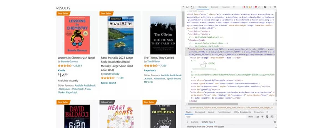333x130 pixels.
Task: Open The Things They Carried cover image
Action: (x=163, y=35)
